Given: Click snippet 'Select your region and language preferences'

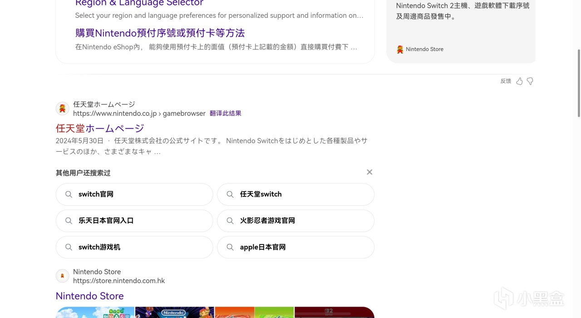Looking at the screenshot, I should click(x=219, y=15).
